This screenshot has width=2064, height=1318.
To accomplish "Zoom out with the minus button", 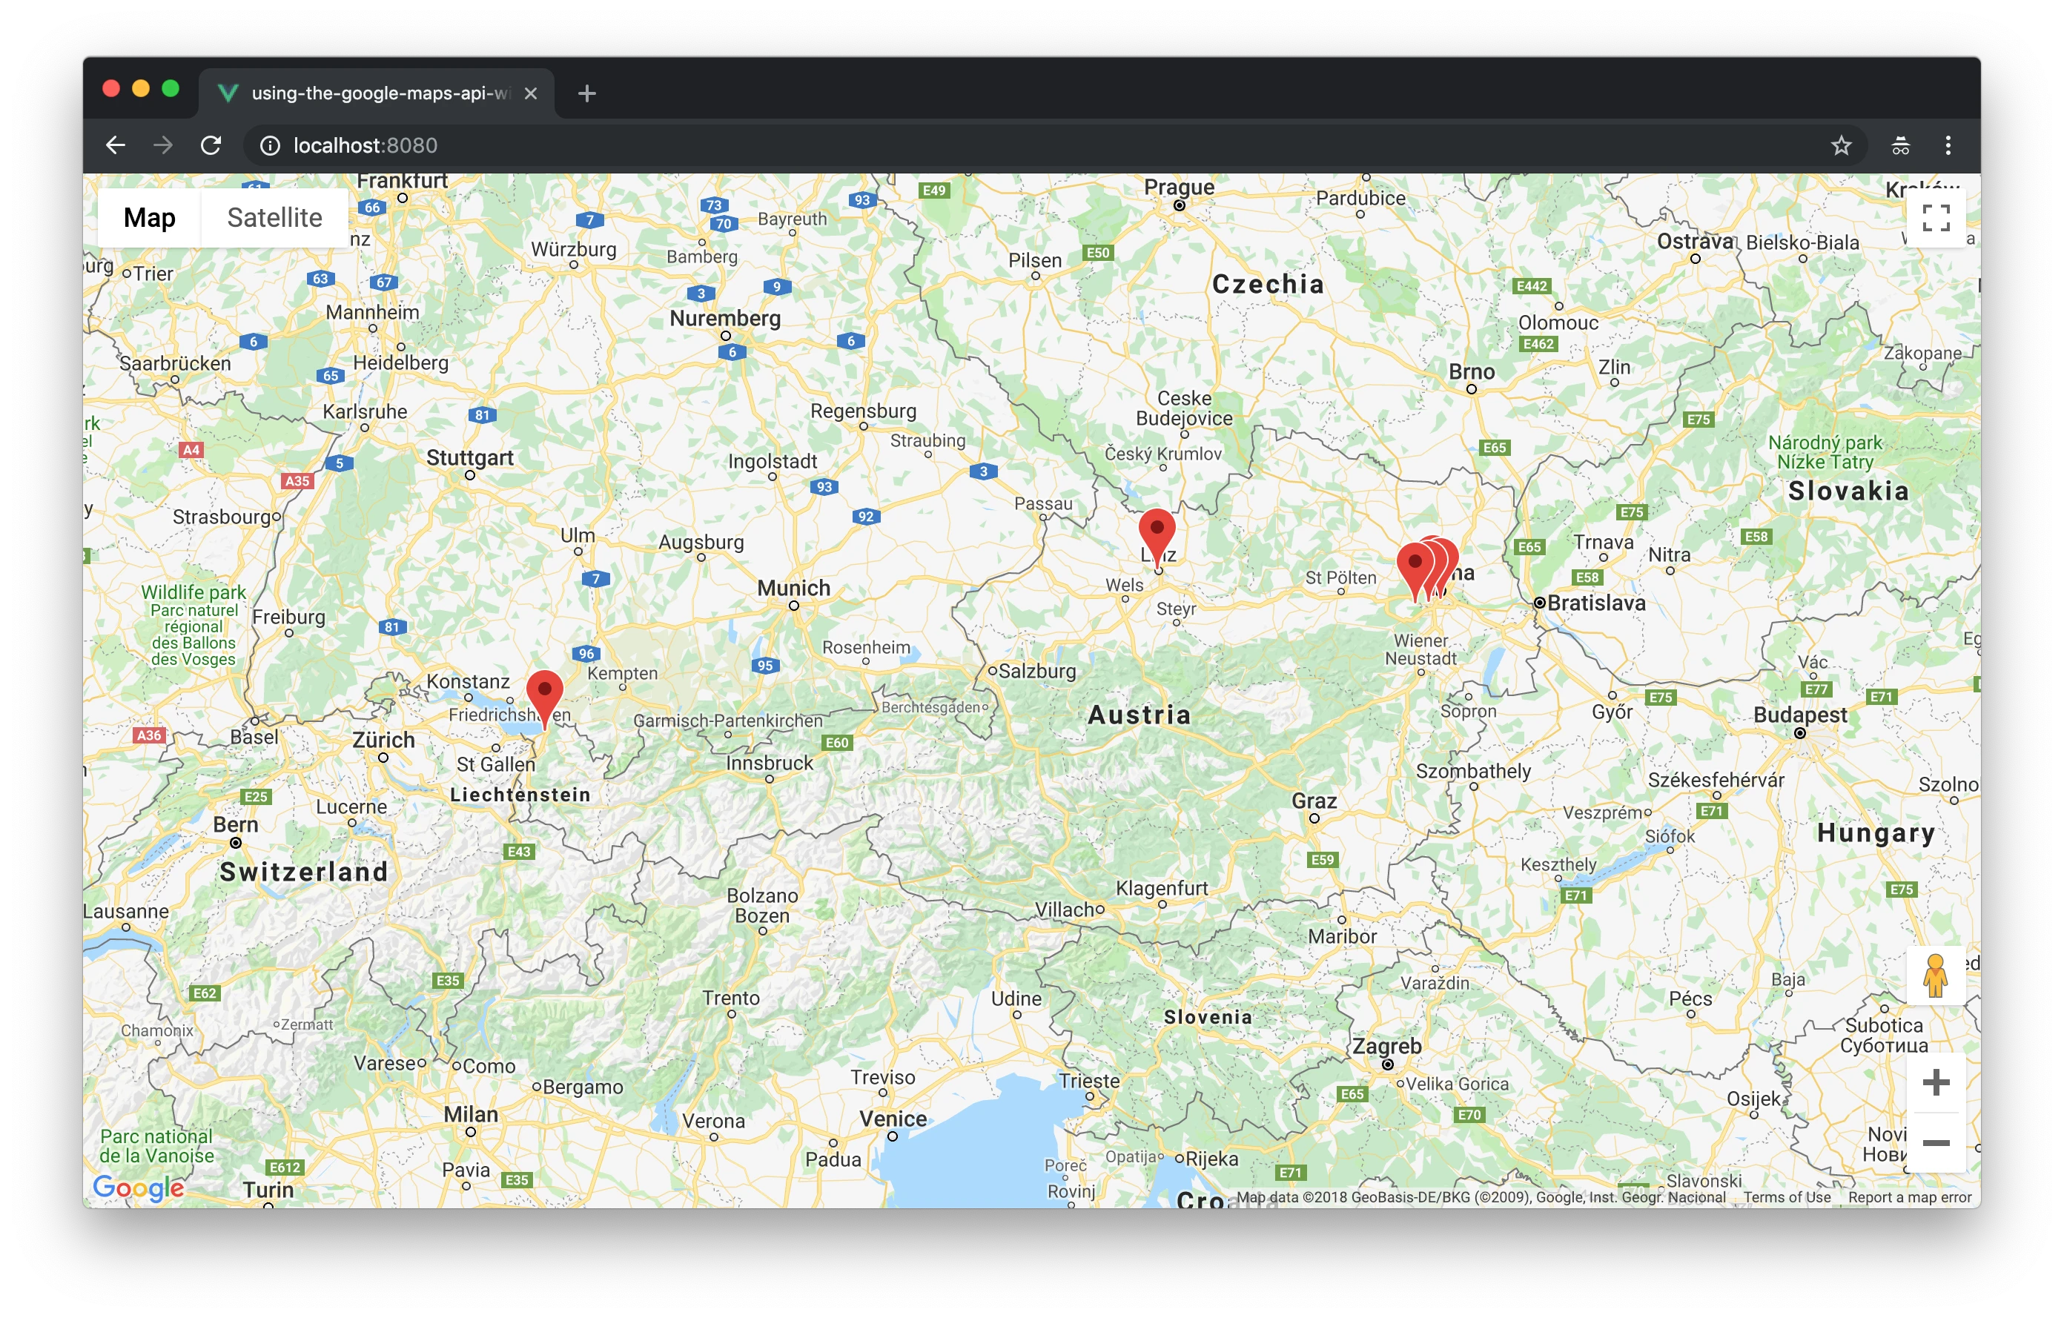I will 1936,1143.
